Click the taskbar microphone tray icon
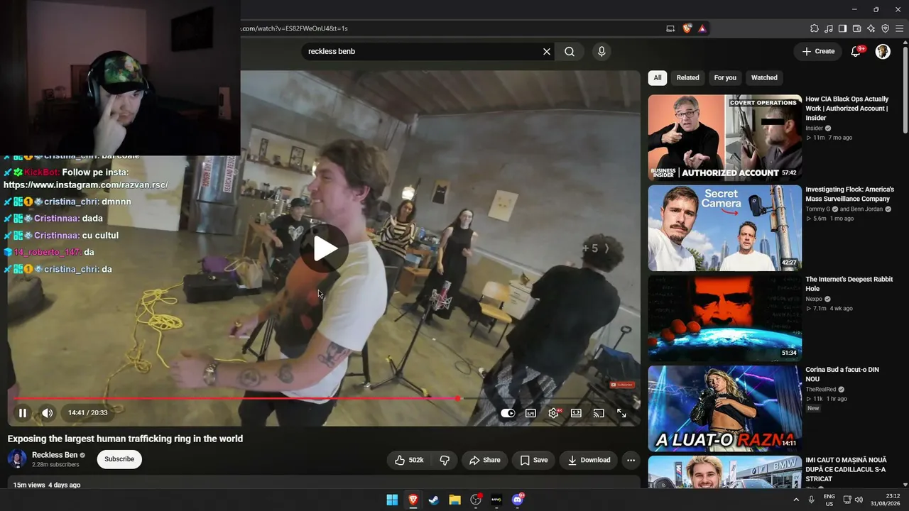The width and height of the screenshot is (909, 511). click(811, 500)
